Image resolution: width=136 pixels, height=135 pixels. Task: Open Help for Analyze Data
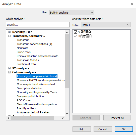pos(82,129)
